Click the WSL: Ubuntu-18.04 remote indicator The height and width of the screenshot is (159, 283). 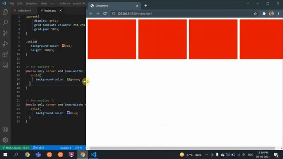pos(15,148)
